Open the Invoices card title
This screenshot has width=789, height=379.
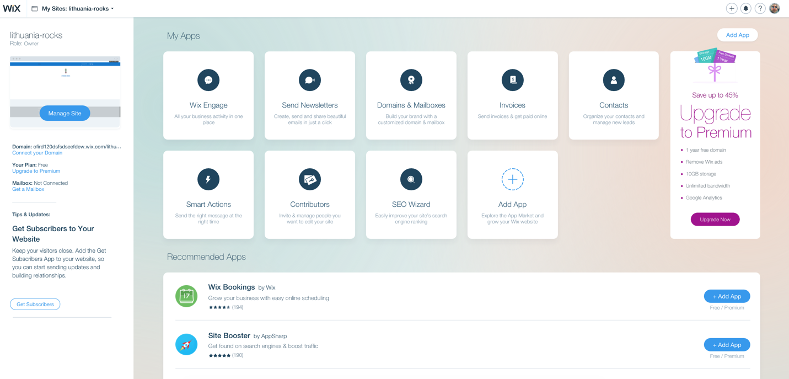click(x=513, y=105)
